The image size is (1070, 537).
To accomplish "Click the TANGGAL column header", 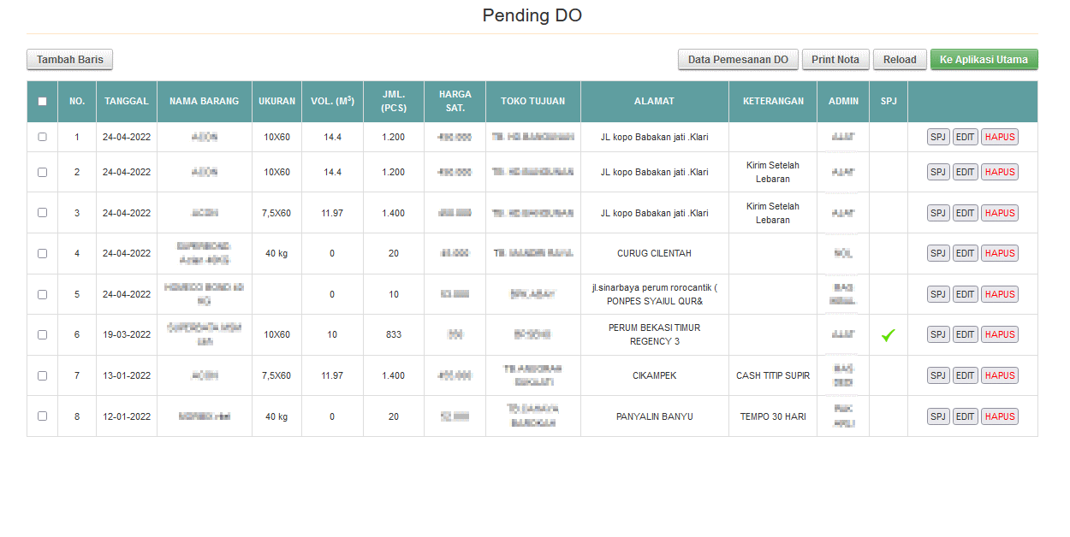I will click(127, 101).
